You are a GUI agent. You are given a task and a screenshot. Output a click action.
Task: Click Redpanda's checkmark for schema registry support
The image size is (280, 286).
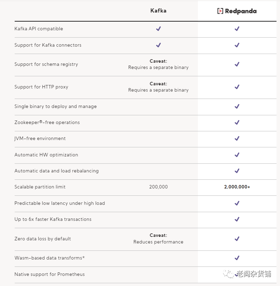click(237, 64)
